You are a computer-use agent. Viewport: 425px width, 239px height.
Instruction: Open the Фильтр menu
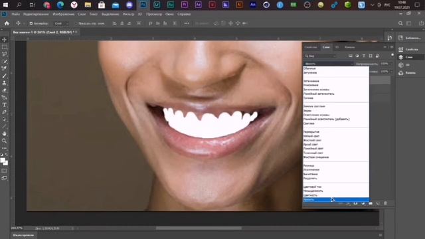(x=128, y=14)
